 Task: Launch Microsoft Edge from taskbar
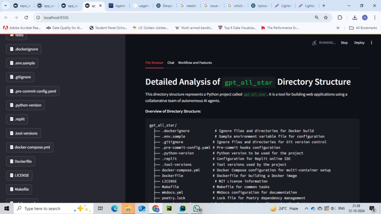[114, 208]
